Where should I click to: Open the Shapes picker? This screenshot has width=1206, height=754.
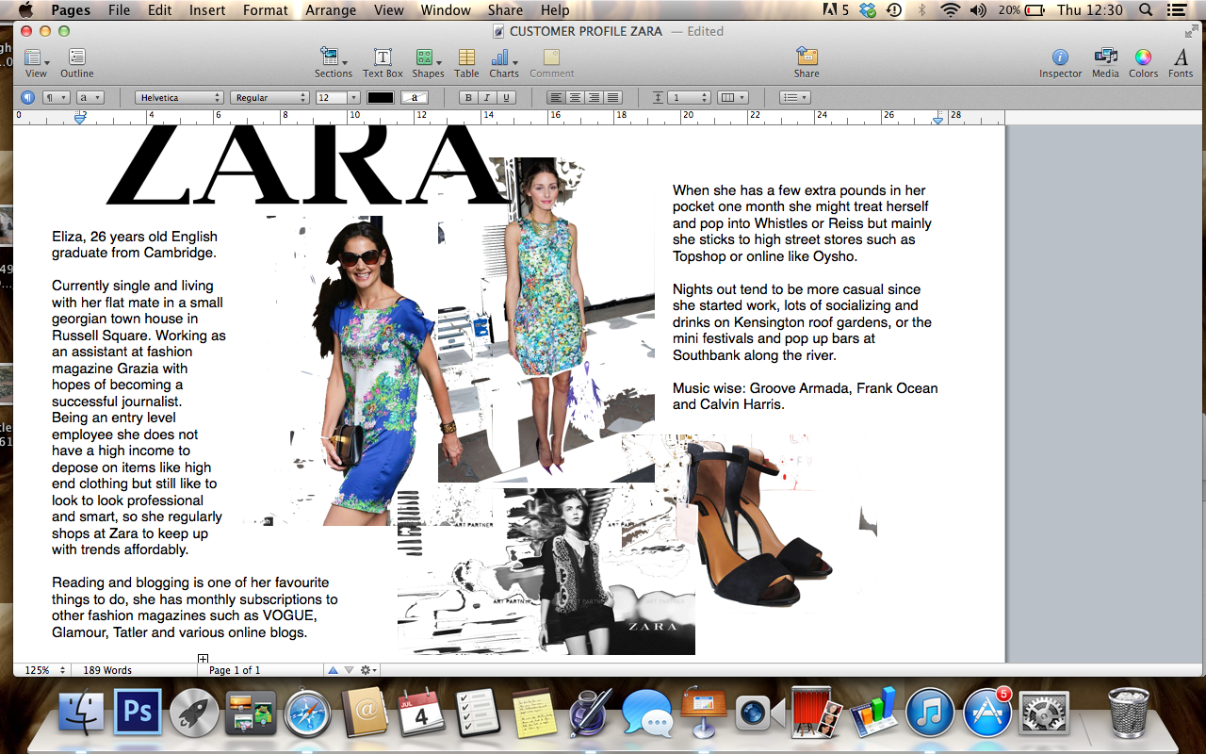pyautogui.click(x=428, y=63)
